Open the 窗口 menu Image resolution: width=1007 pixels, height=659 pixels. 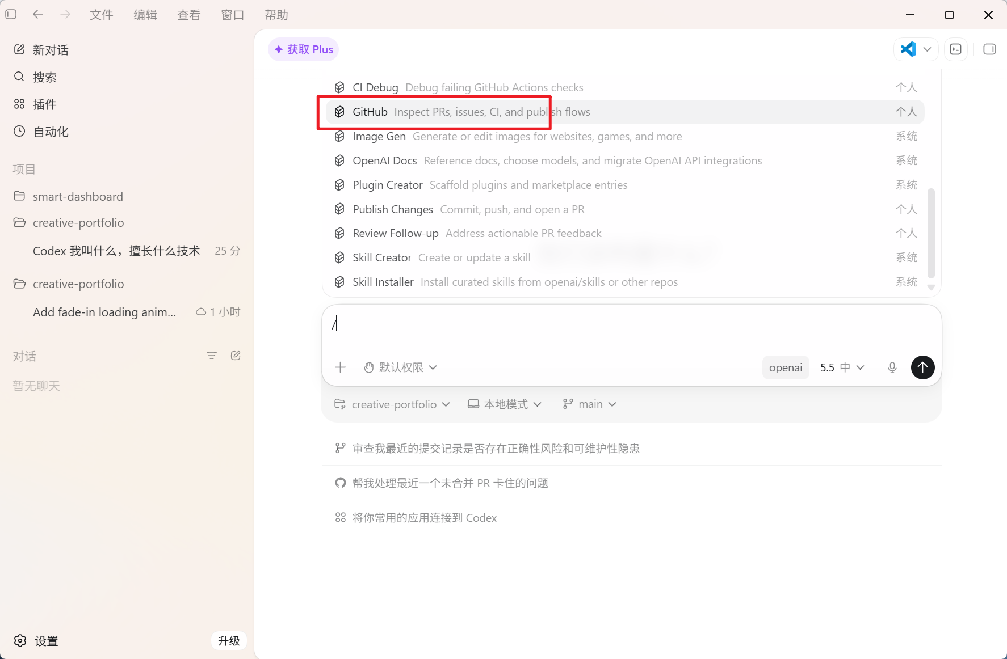coord(233,15)
